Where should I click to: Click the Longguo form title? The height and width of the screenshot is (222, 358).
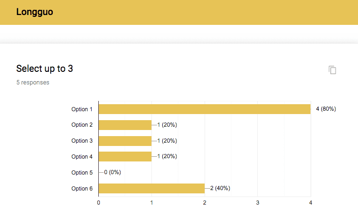[x=35, y=12]
